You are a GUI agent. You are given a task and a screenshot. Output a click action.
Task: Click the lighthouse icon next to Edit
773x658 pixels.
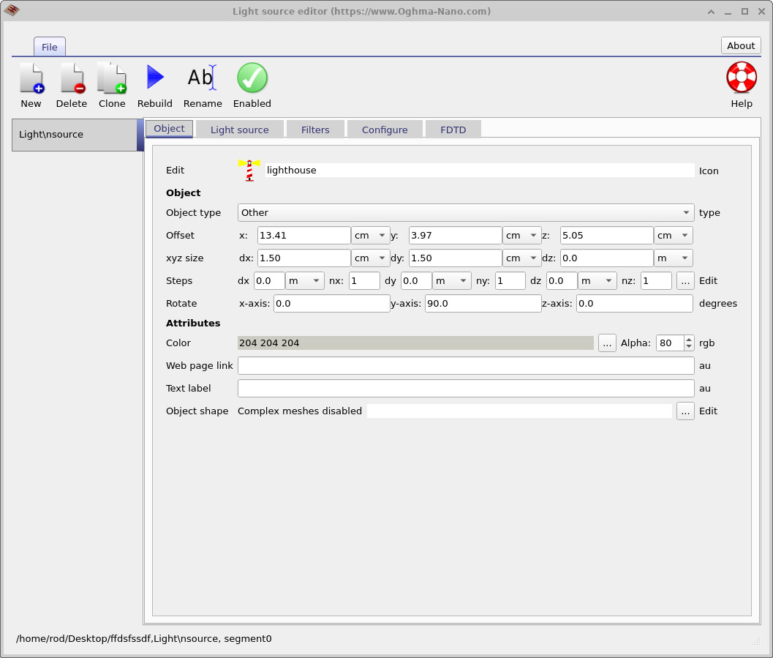point(249,170)
